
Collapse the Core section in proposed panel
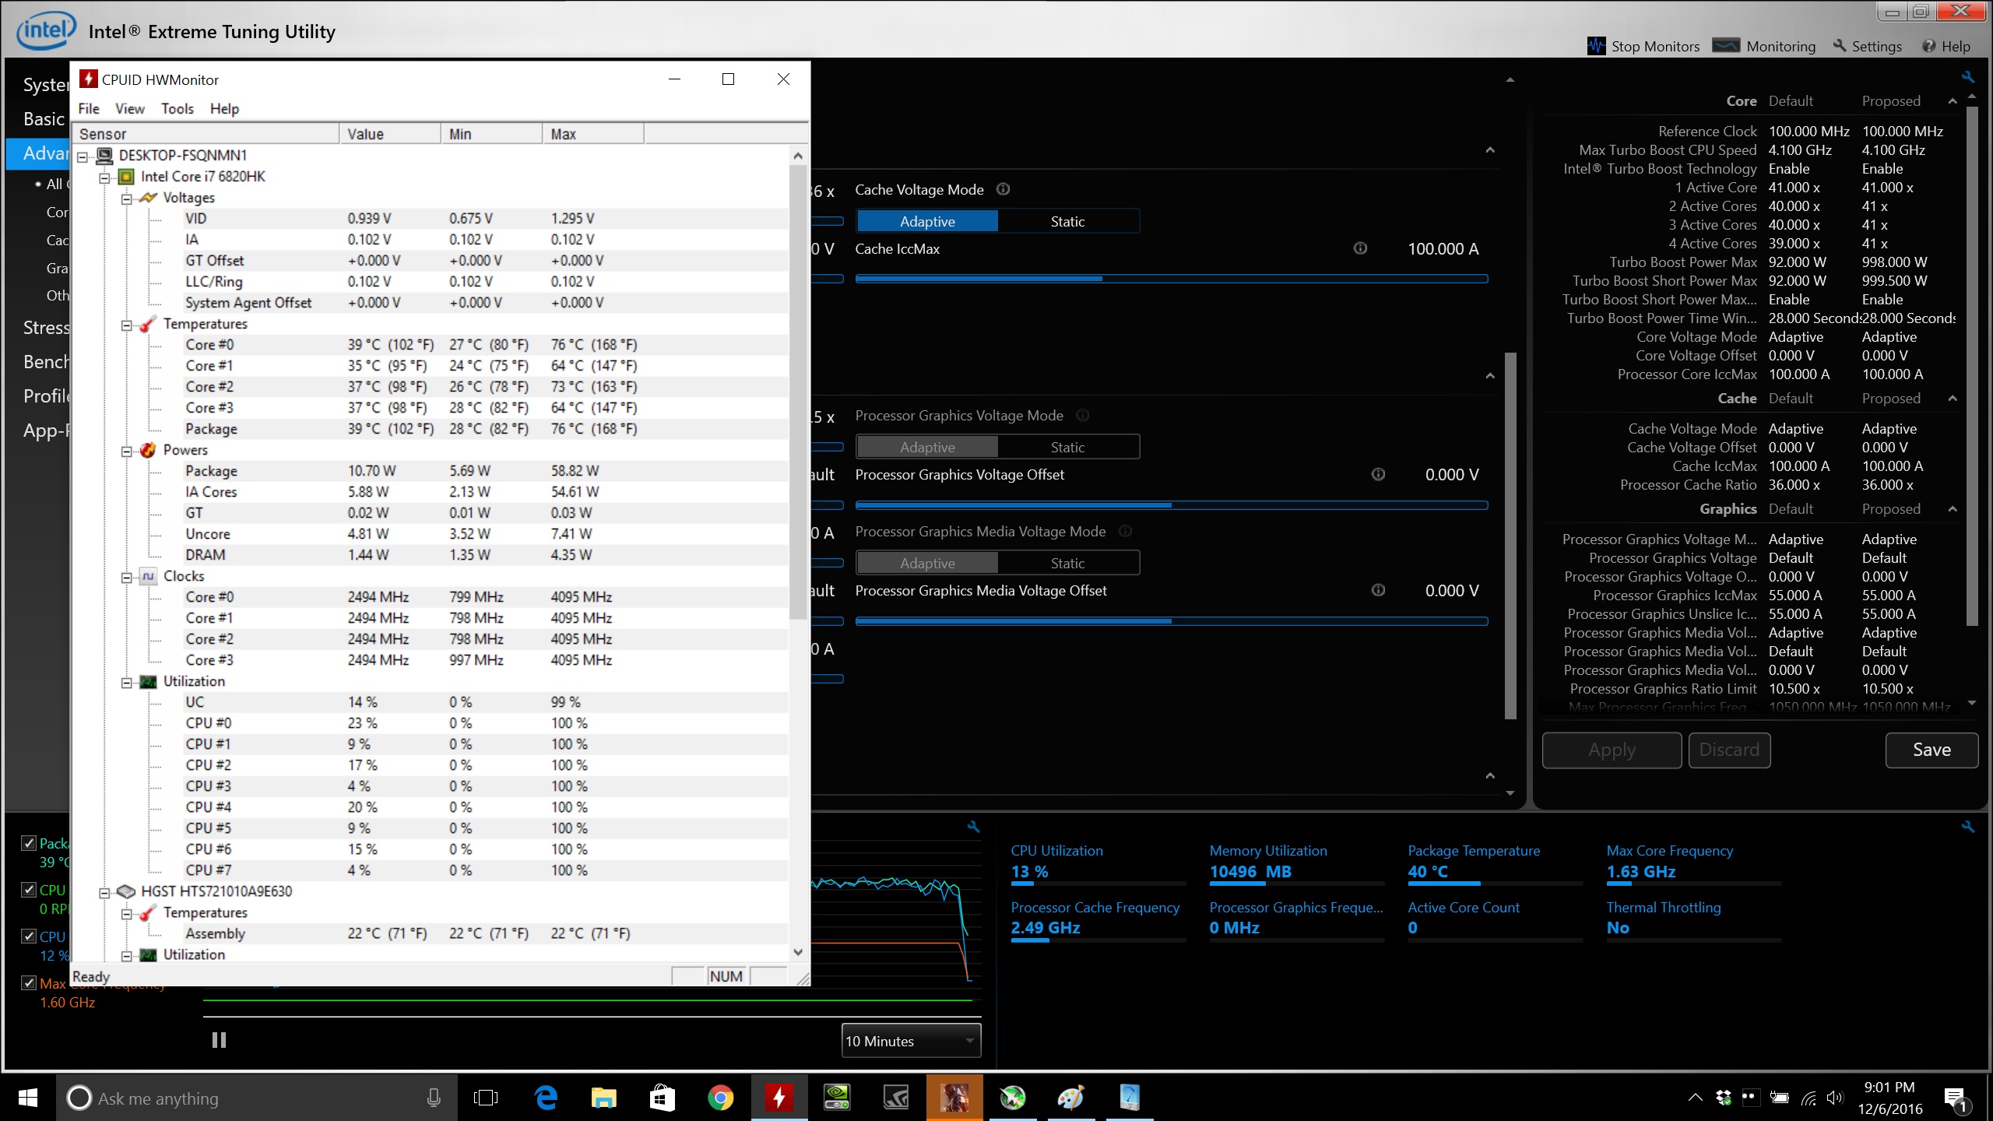click(x=1953, y=101)
